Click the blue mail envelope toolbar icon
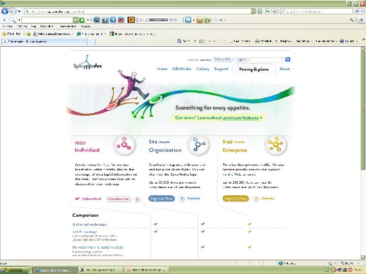This screenshot has width=366, height=274. [188, 20]
